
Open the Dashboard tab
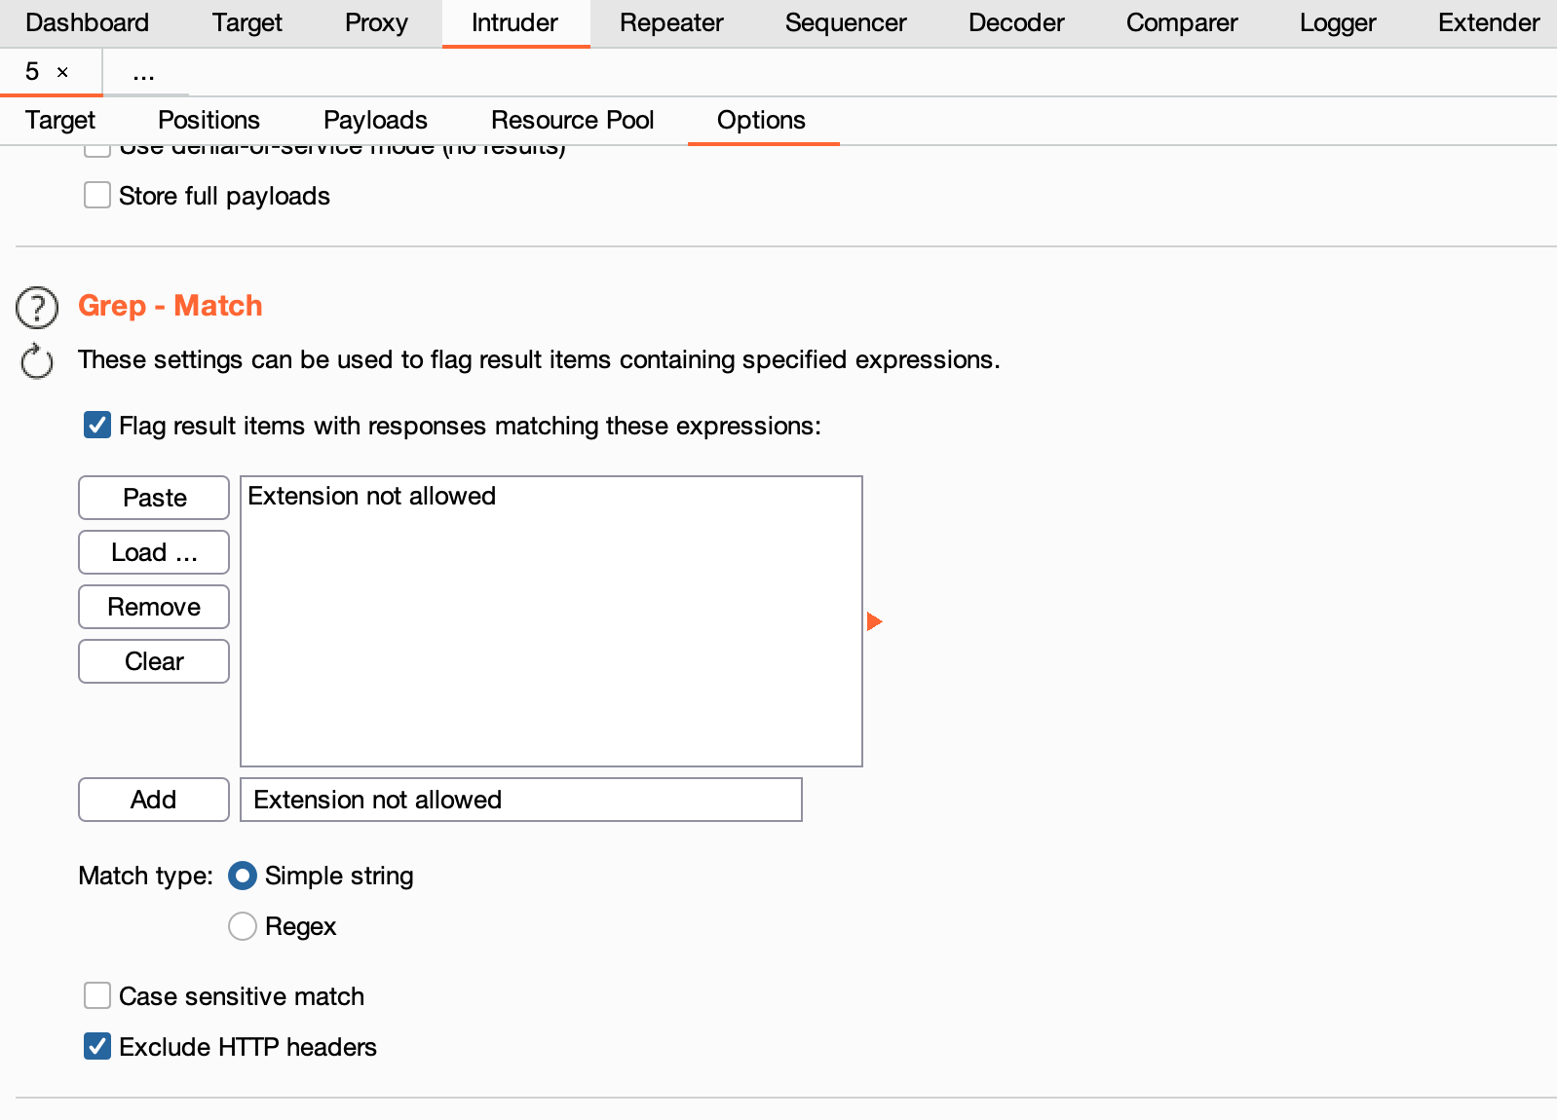click(88, 22)
